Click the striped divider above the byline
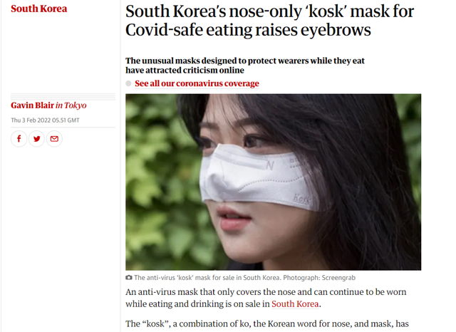 (63, 96)
